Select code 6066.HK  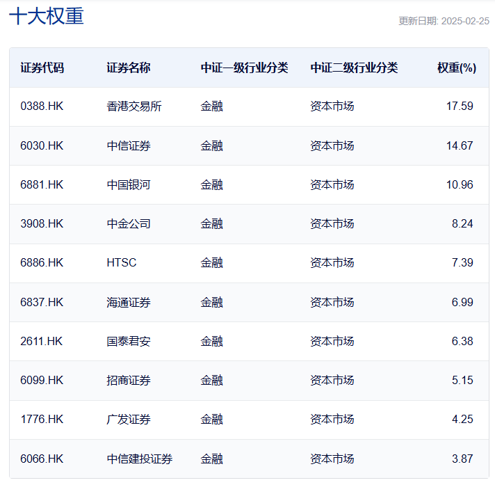42,459
